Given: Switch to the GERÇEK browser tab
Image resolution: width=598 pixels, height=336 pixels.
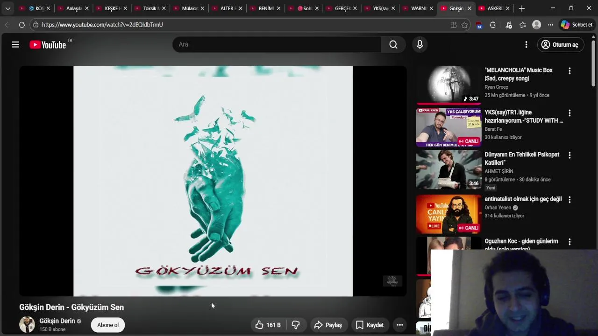Looking at the screenshot, I should click(x=341, y=8).
